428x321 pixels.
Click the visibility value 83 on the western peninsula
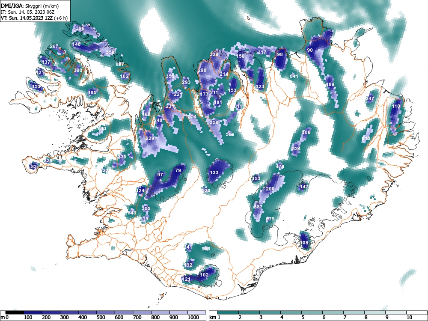[x=34, y=166]
